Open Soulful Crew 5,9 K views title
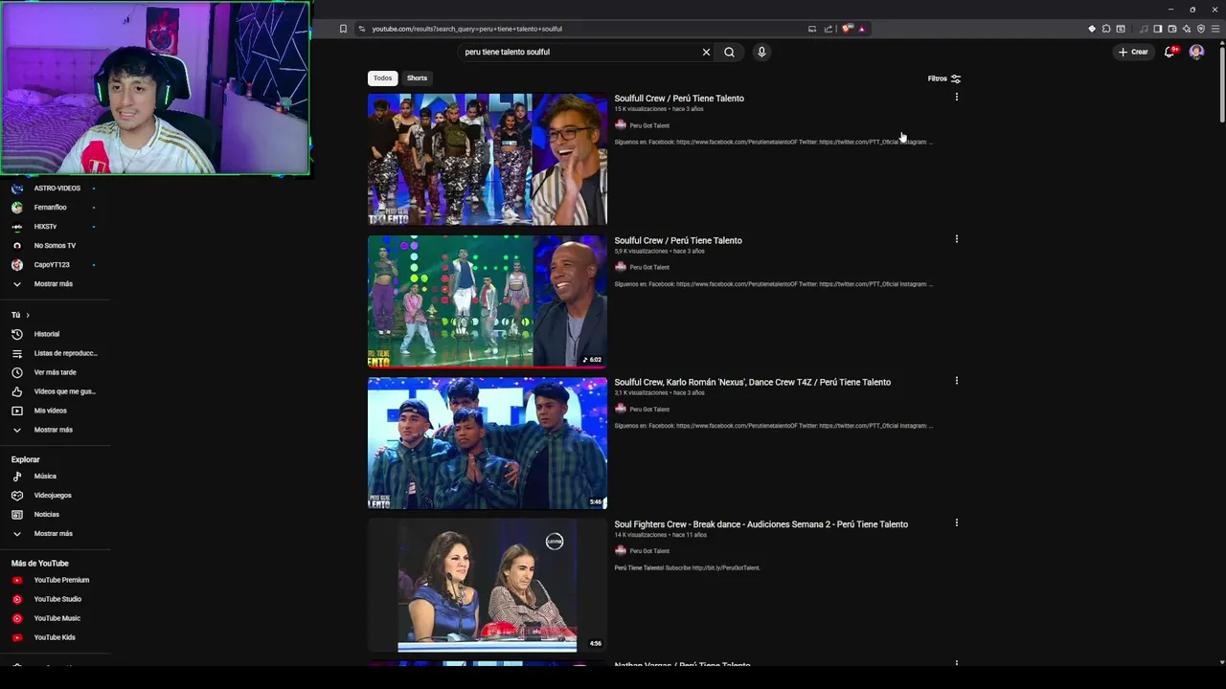This screenshot has width=1226, height=689. (x=678, y=240)
